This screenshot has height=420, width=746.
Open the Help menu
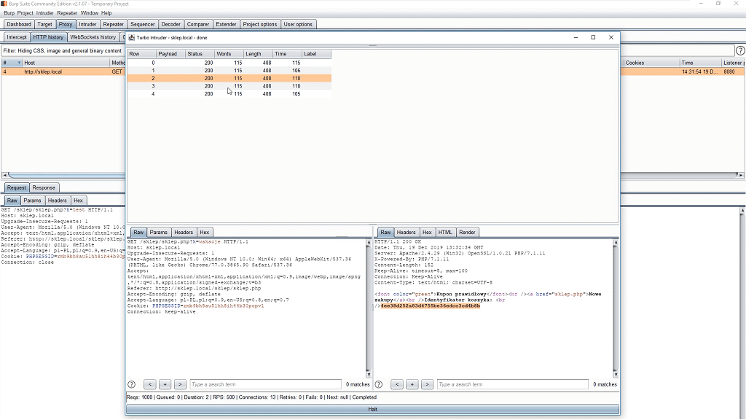coord(106,13)
